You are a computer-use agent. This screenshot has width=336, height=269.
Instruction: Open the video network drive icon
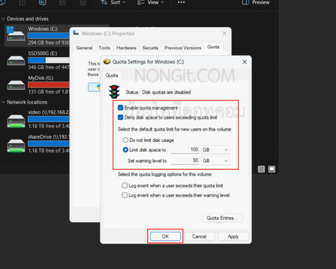[x=16, y=121]
